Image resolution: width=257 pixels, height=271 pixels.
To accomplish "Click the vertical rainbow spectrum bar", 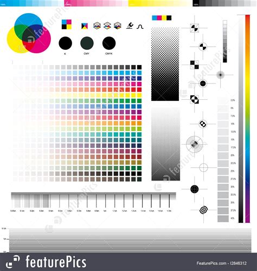I will click(x=248, y=119).
